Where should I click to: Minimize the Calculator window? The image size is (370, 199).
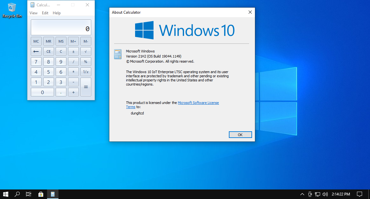[x=58, y=5]
